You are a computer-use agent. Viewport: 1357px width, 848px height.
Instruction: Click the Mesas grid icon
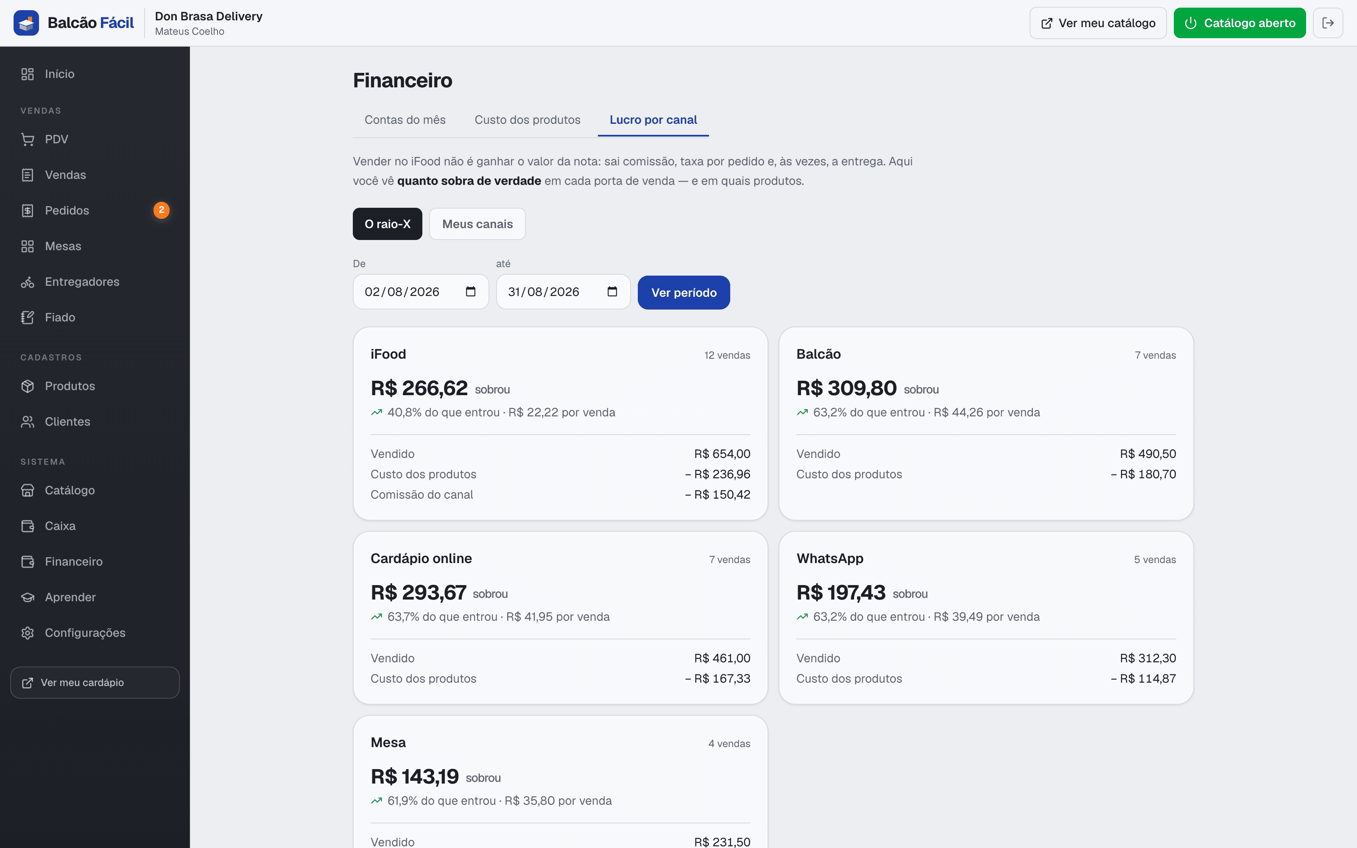(28, 246)
